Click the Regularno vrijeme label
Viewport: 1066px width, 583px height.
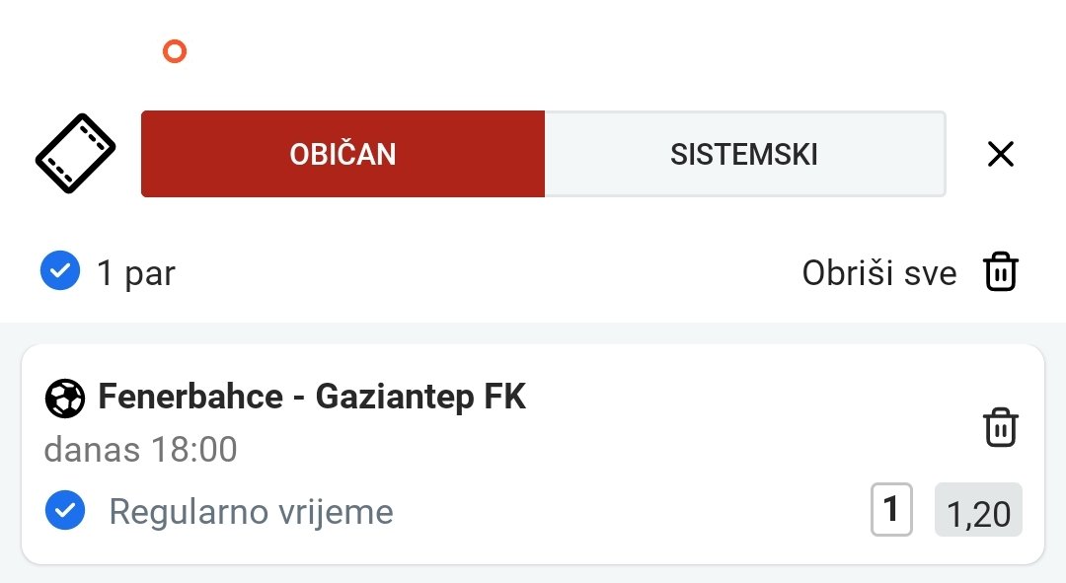click(251, 512)
